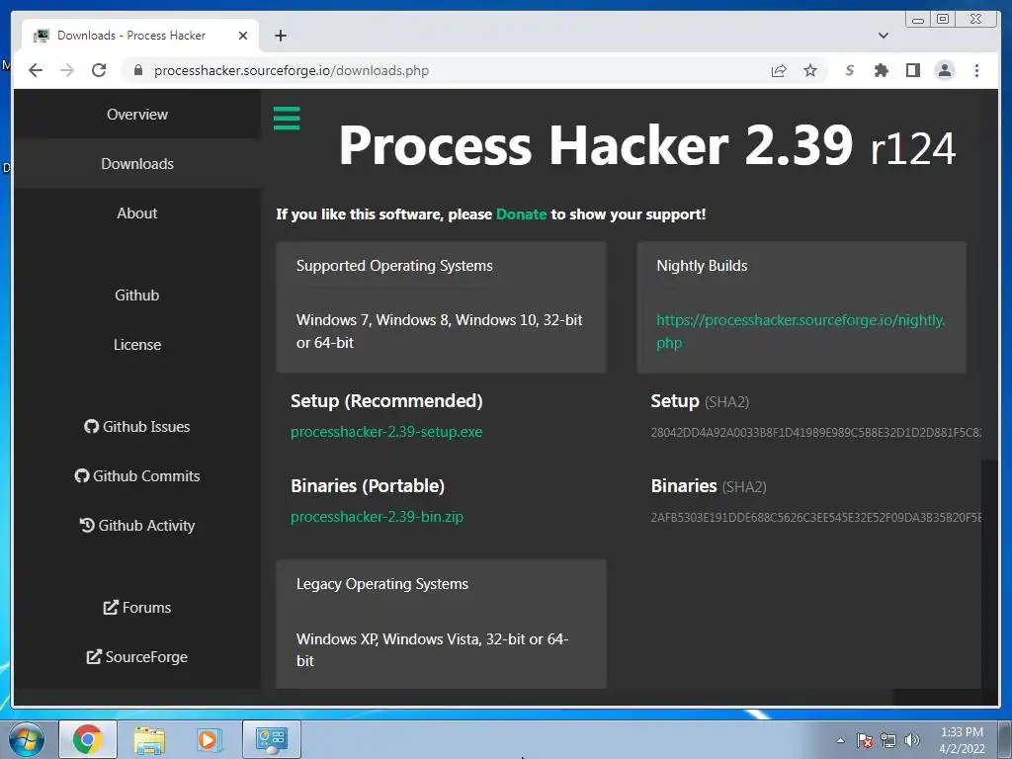Open Github Commits in sidebar

pos(136,475)
